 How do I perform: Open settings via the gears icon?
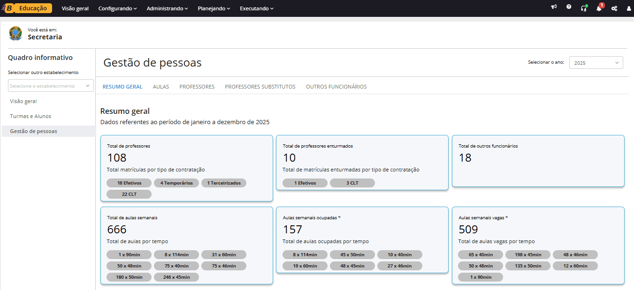click(x=614, y=8)
